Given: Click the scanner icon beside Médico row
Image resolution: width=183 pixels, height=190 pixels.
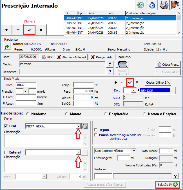Looking at the screenshot, I should [x=122, y=64].
